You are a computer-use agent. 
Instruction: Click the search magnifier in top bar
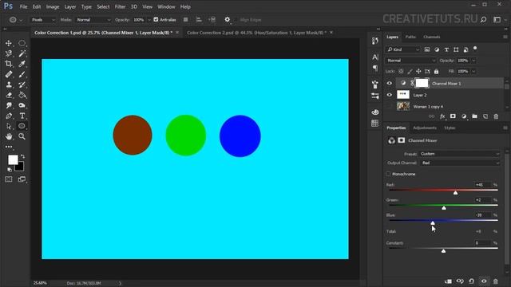point(484,20)
